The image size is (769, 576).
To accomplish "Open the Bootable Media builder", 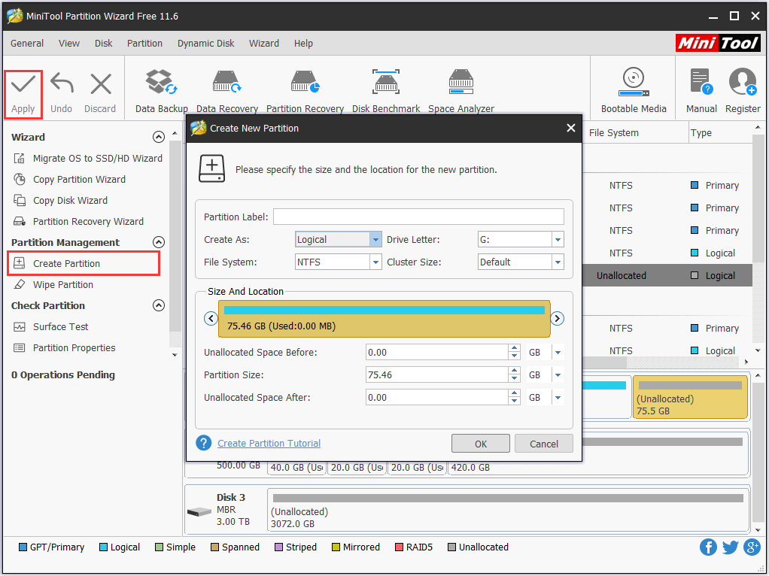I will (634, 92).
